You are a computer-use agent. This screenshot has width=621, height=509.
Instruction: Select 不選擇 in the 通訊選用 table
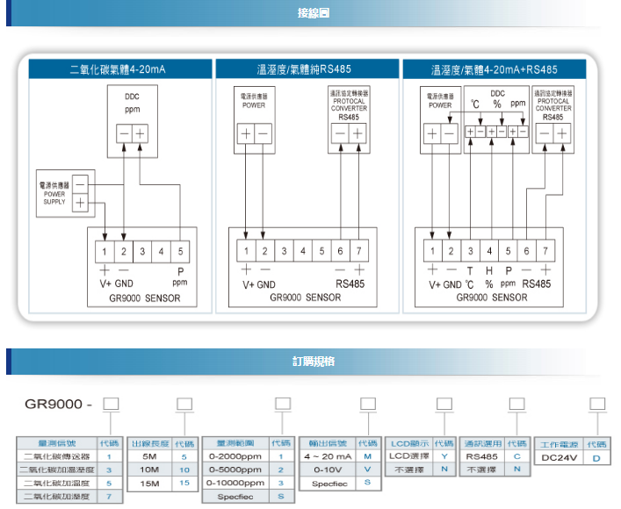482,470
